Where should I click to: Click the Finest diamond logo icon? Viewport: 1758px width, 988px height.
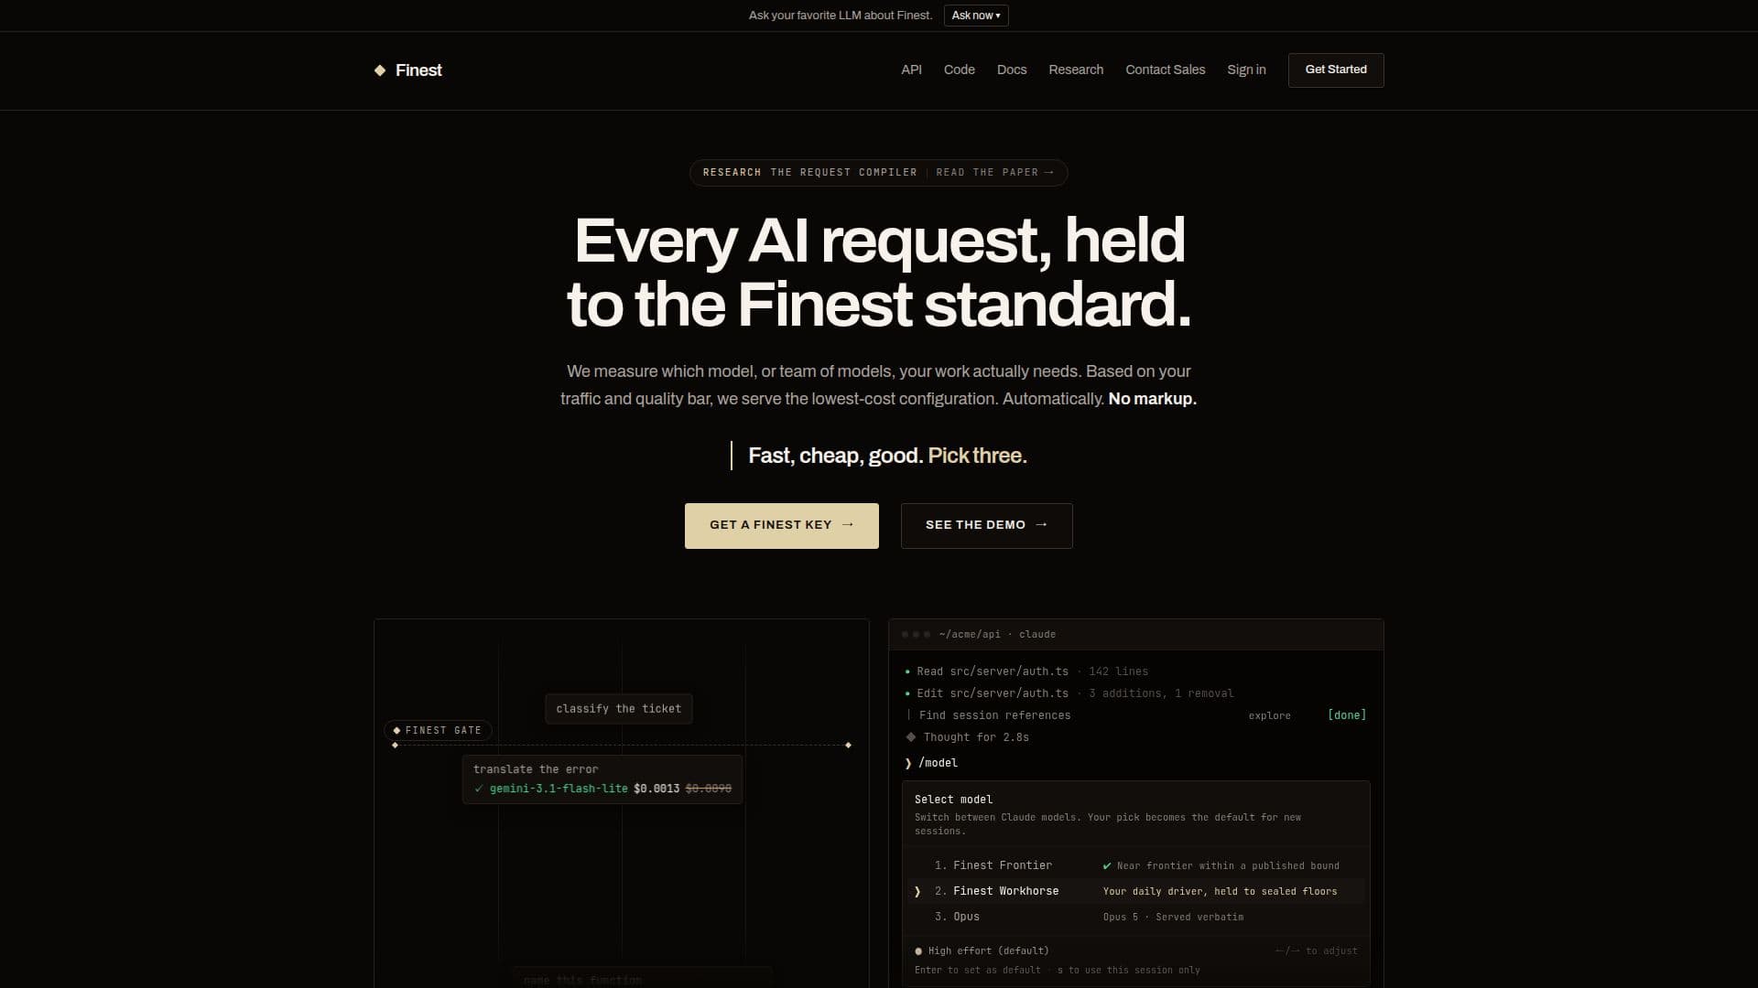[380, 70]
